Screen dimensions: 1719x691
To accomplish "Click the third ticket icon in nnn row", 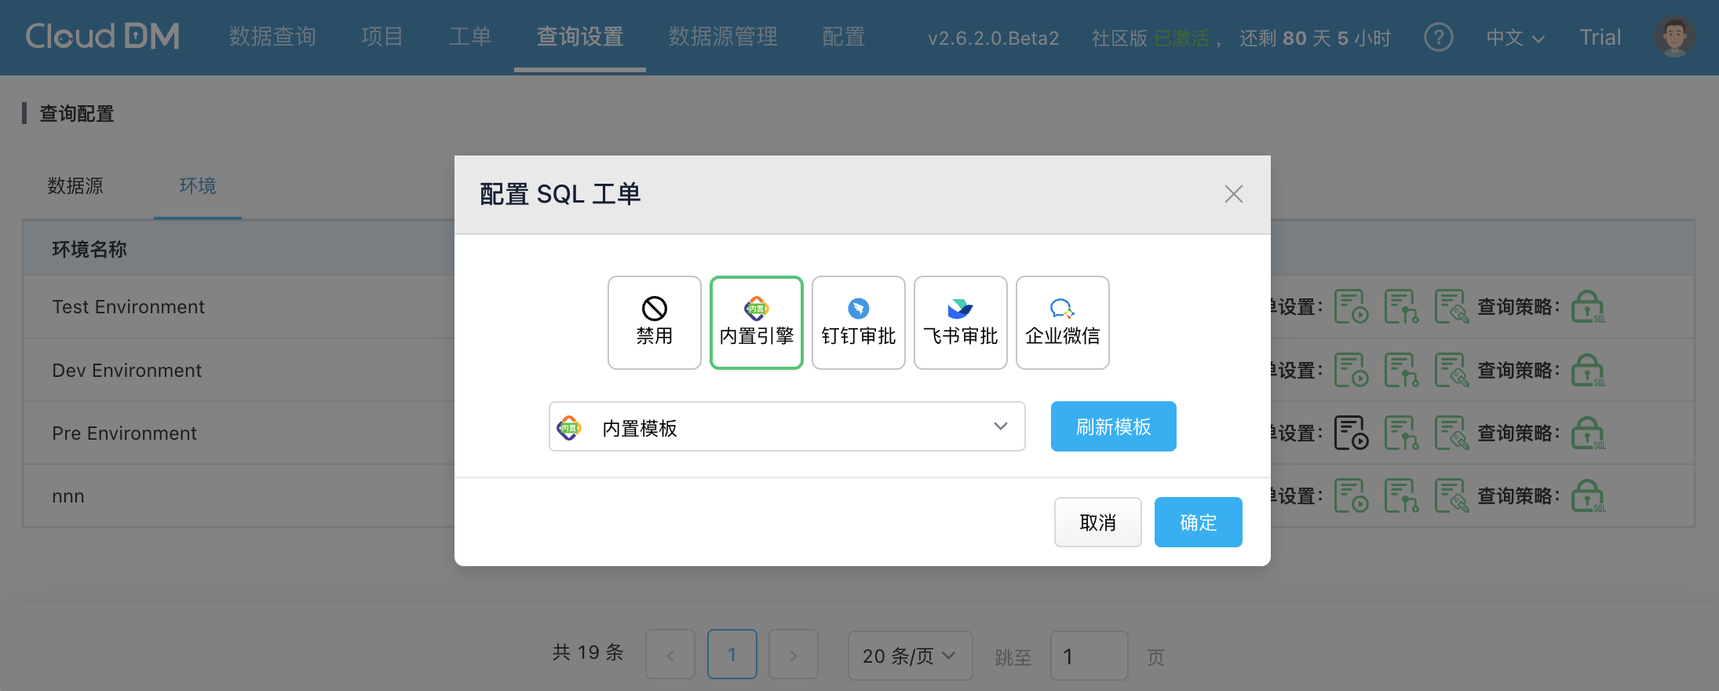I will pyautogui.click(x=1451, y=495).
